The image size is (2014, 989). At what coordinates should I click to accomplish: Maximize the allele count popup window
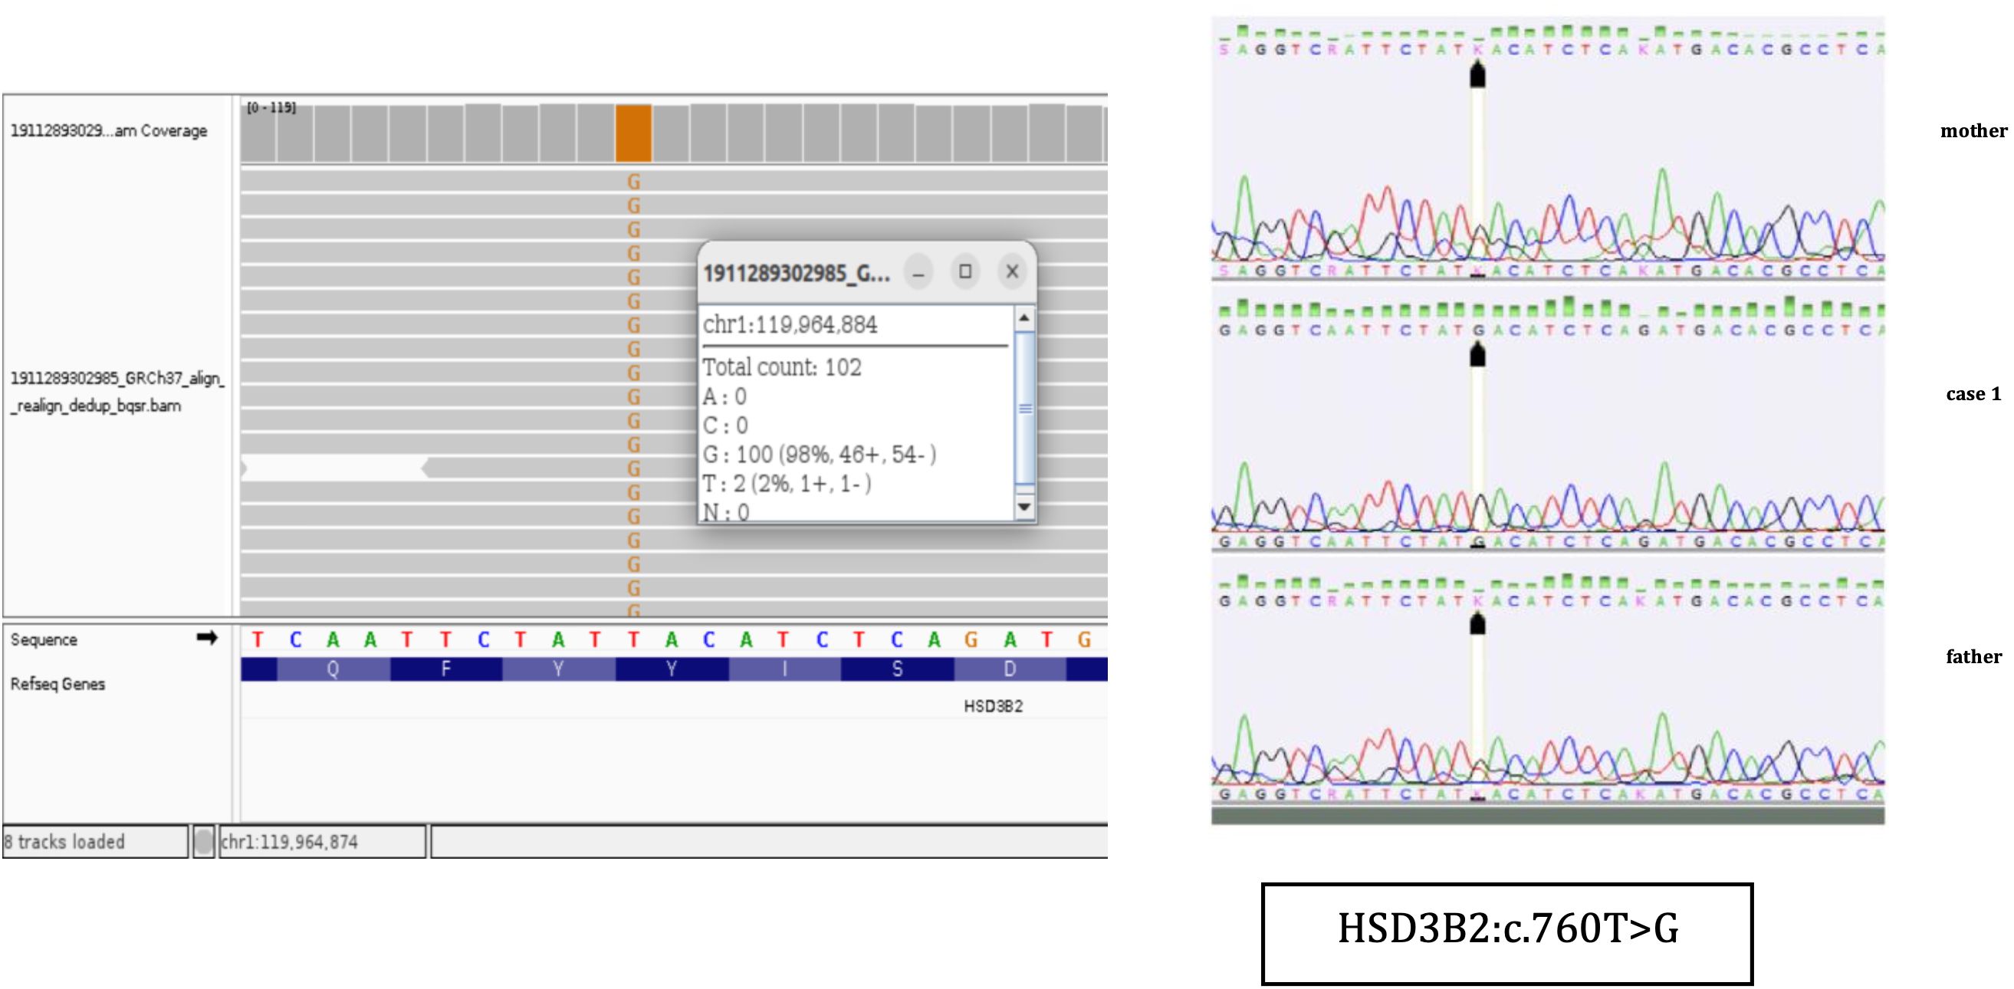[x=964, y=271]
